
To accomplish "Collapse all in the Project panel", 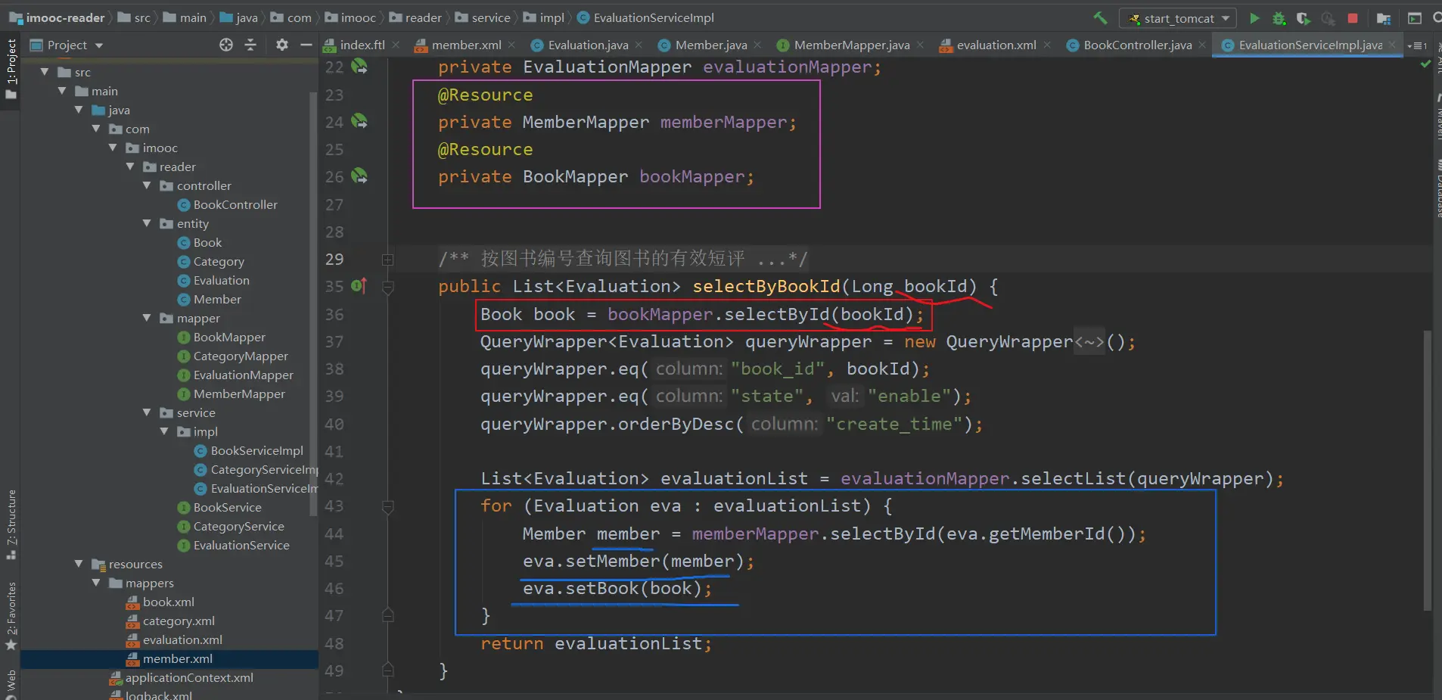I will (x=250, y=45).
